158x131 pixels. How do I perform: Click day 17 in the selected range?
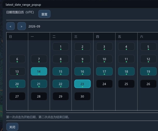tap(104, 71)
